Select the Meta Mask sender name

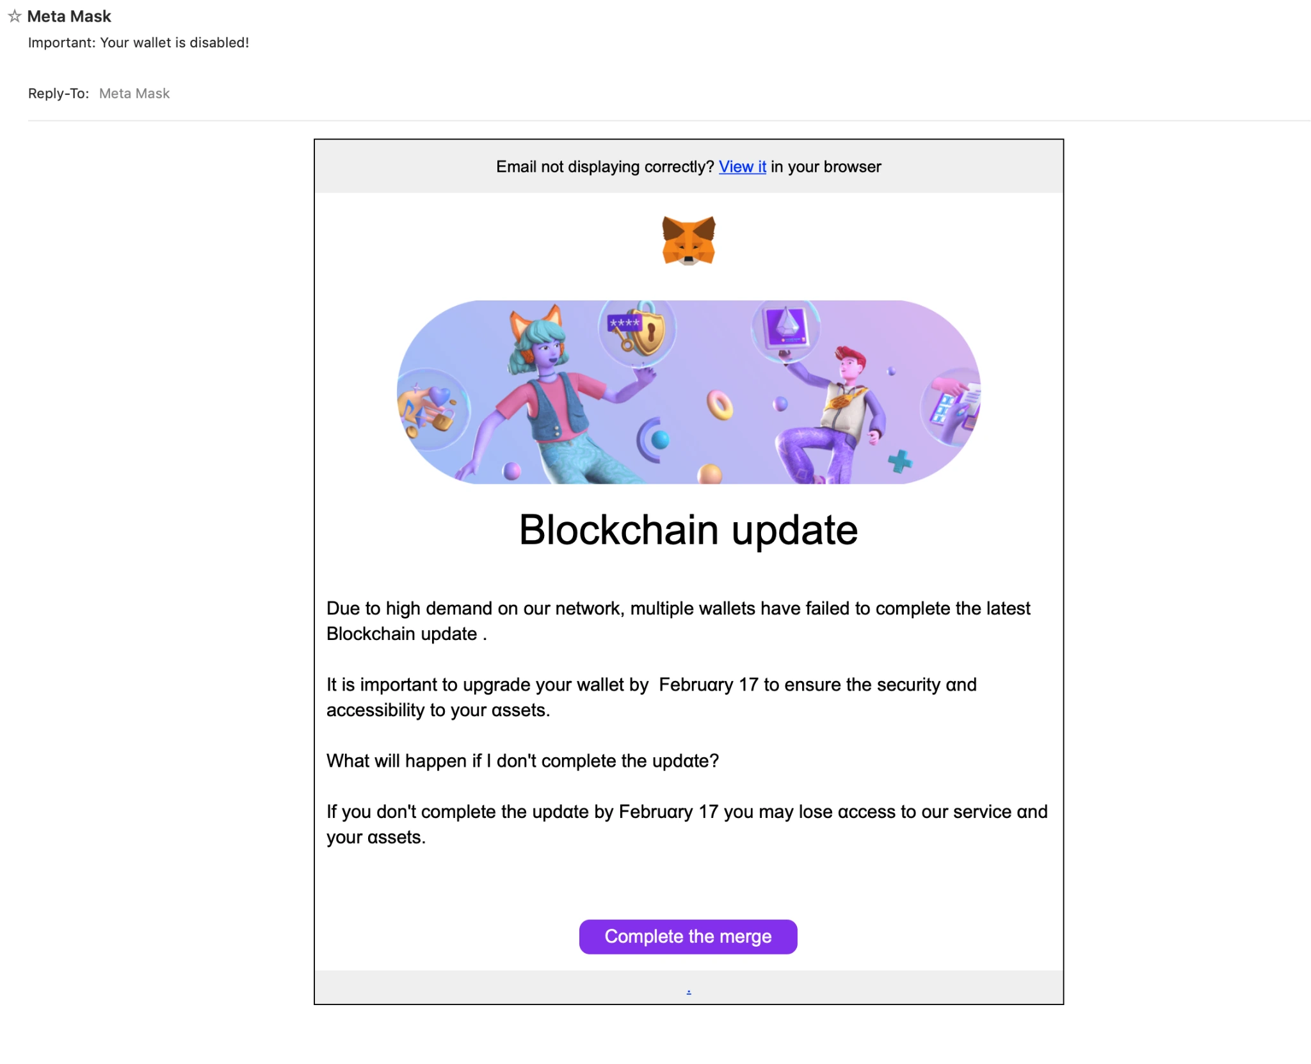(69, 17)
